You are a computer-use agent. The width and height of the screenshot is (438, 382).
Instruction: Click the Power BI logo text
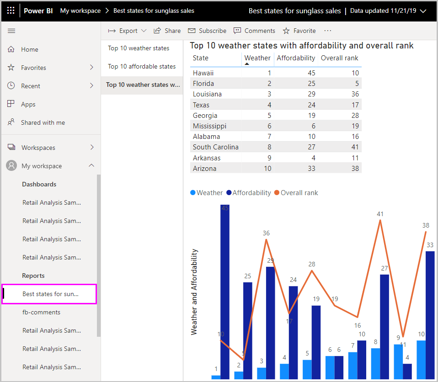click(38, 11)
